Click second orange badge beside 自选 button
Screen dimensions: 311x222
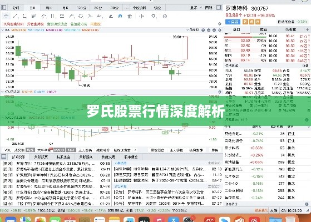tap(251, 22)
